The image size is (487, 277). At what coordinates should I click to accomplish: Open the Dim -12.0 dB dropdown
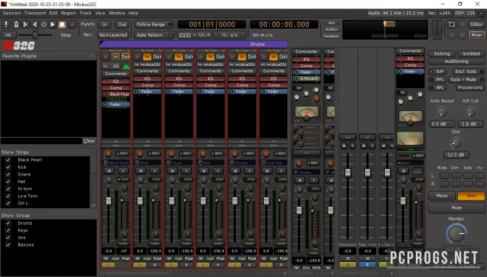click(455, 155)
